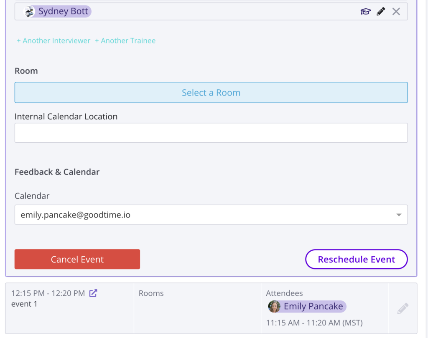Focus the Internal Calendar Location field

coord(211,133)
